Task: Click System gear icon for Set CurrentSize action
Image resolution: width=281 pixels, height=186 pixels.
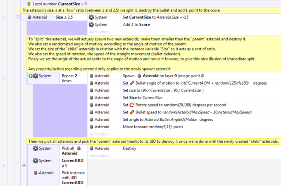Action: pos(92,18)
